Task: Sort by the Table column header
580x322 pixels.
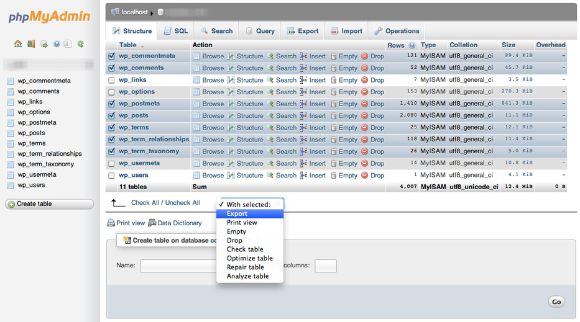Action: [127, 45]
